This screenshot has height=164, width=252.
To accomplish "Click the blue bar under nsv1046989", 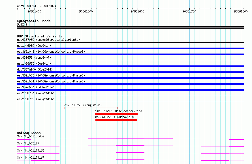I will pos(130,48).
